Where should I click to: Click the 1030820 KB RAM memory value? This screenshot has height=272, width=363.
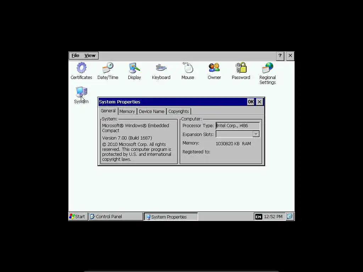coord(233,144)
